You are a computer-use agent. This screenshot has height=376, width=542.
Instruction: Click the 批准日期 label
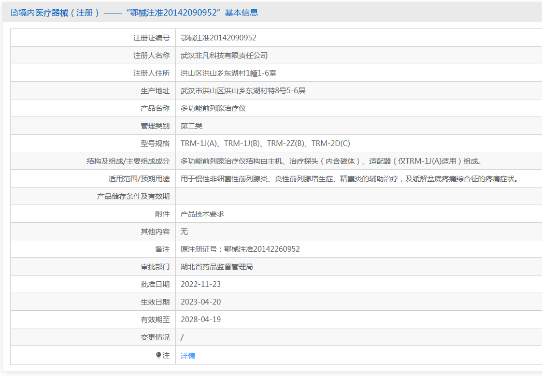point(155,284)
